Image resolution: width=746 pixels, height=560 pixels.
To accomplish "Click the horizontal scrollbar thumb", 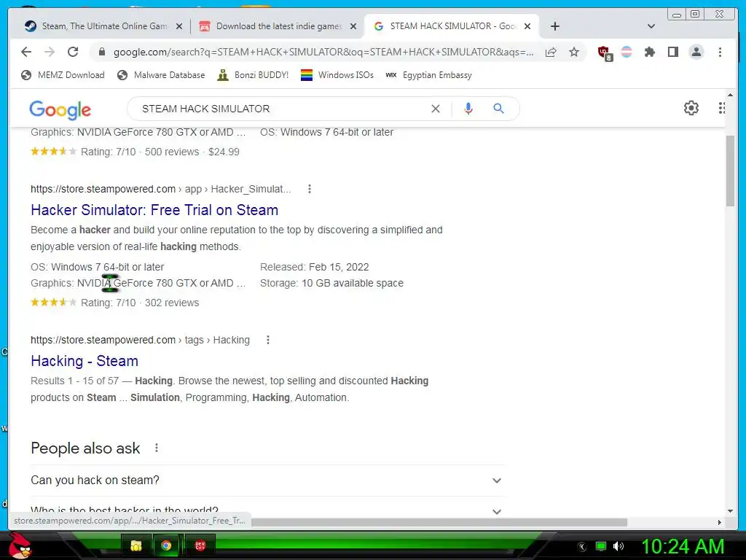I will [x=439, y=522].
